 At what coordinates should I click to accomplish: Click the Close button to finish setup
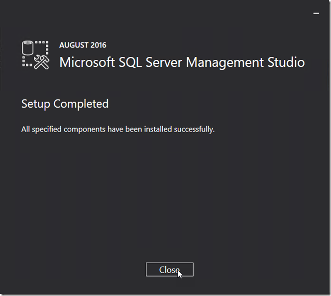[170, 270]
